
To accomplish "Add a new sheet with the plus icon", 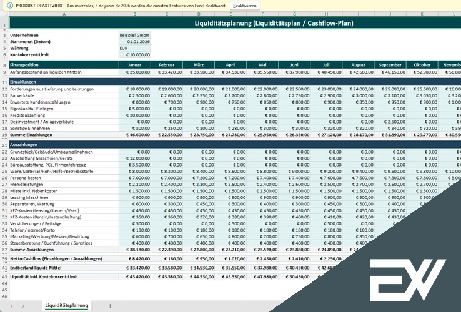I will 110,306.
